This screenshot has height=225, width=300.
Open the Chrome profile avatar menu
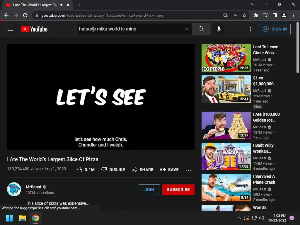(284, 15)
